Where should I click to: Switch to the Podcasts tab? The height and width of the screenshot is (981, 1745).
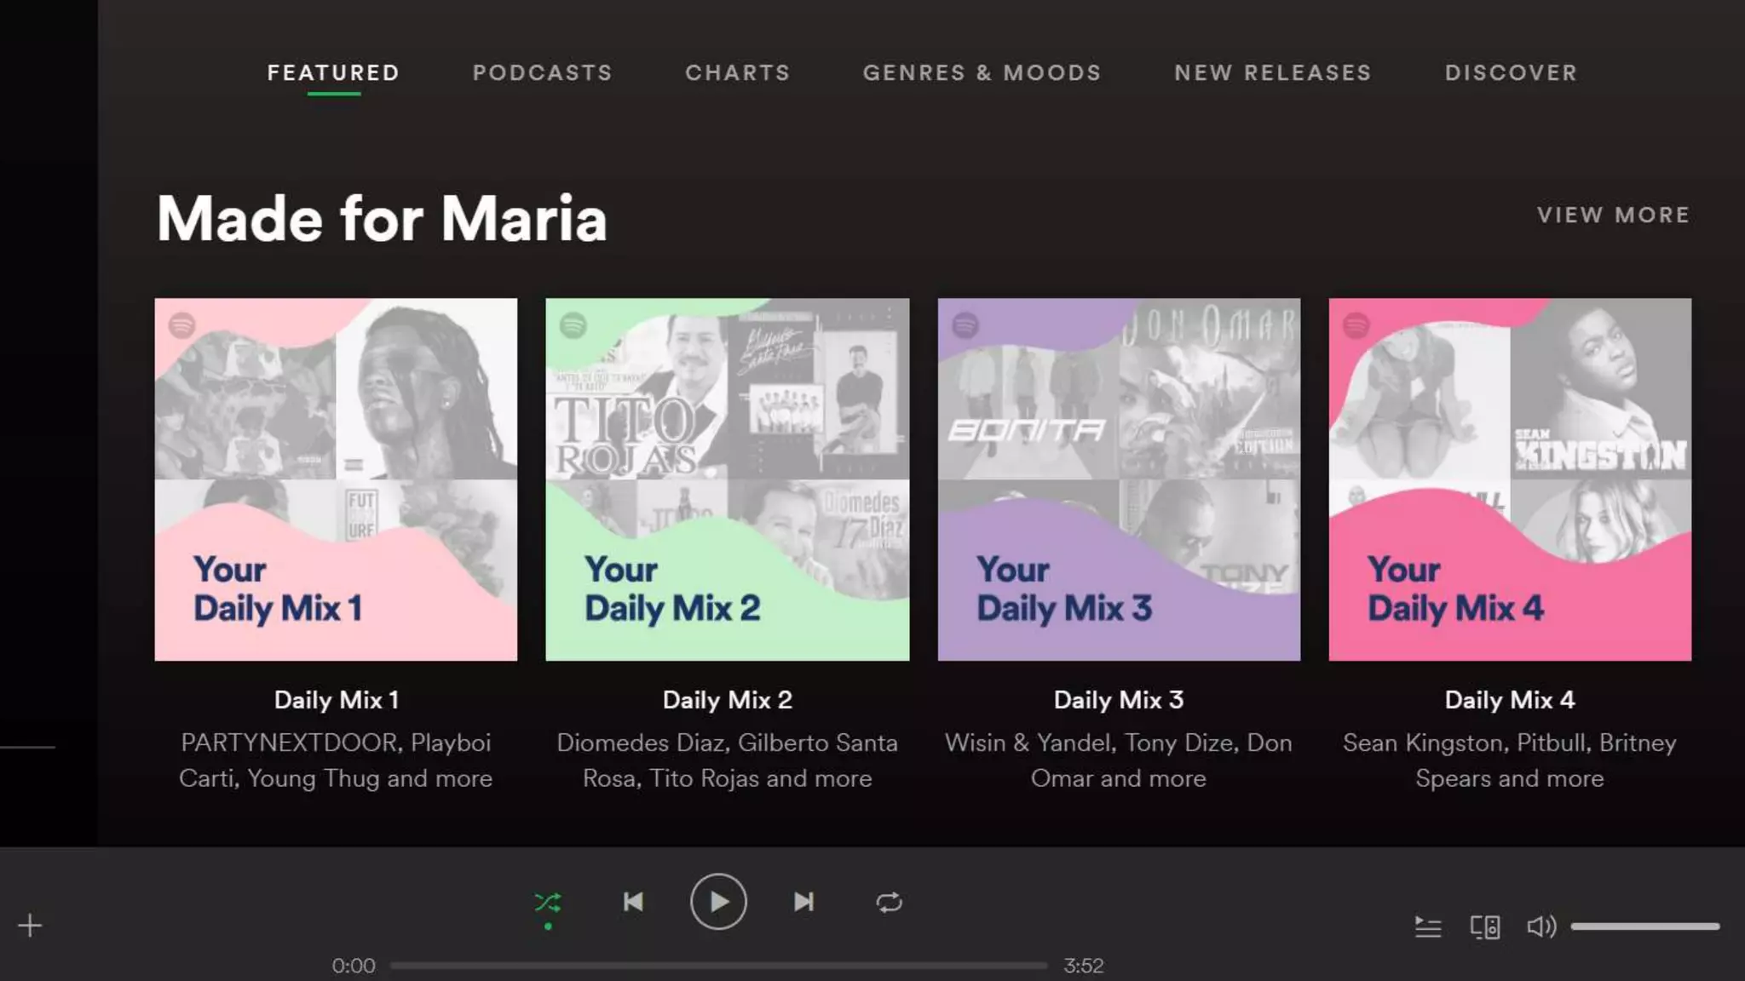tap(542, 73)
